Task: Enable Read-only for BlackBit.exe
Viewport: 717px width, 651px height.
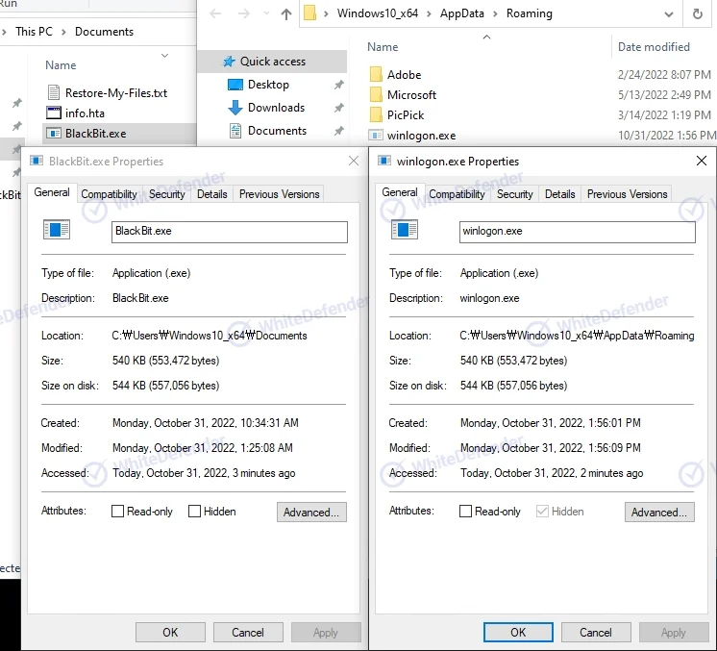Action: [119, 512]
